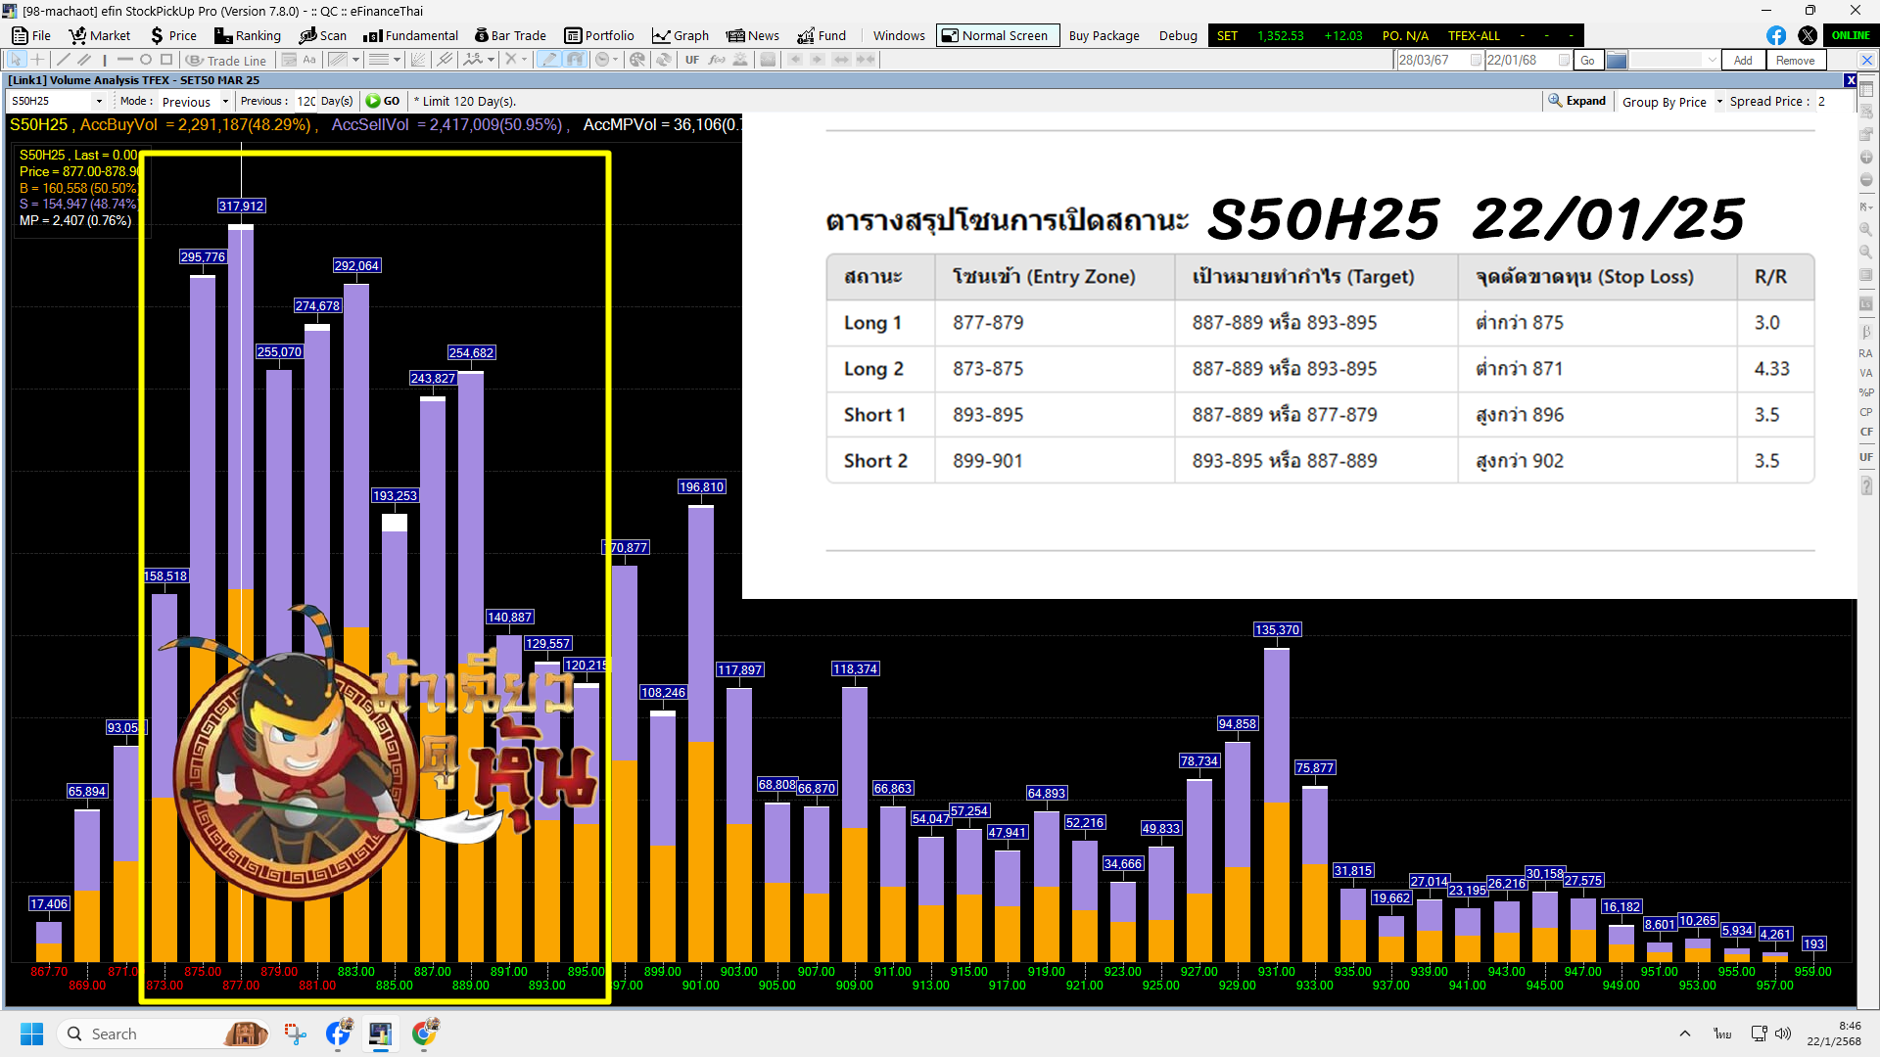The width and height of the screenshot is (1880, 1057).
Task: Open the line style dropdown
Action: tap(397, 60)
